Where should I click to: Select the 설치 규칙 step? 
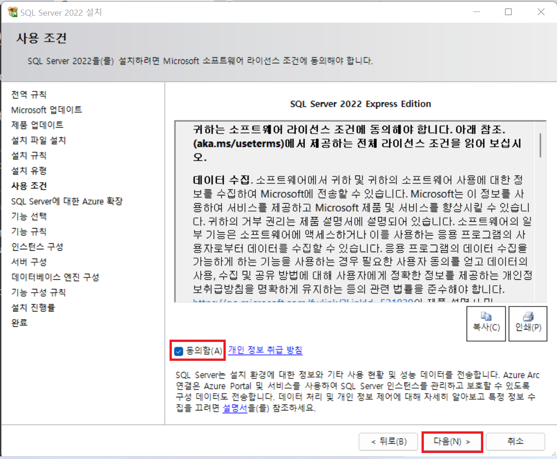pyautogui.click(x=29, y=155)
